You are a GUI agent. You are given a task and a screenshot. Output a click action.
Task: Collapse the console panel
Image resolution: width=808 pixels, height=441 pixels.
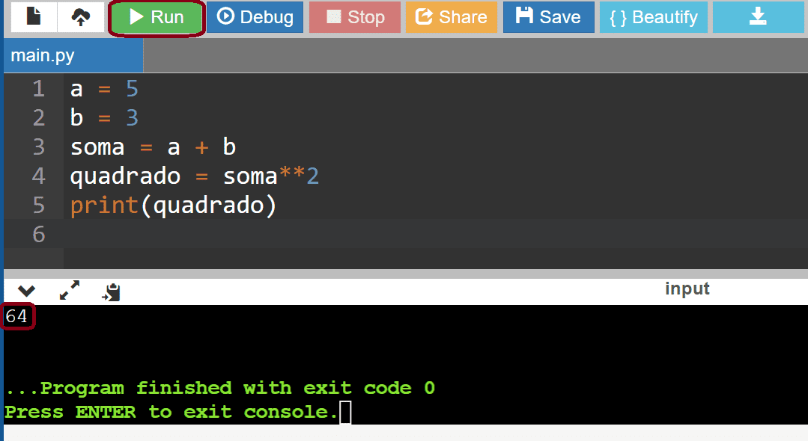coord(27,290)
